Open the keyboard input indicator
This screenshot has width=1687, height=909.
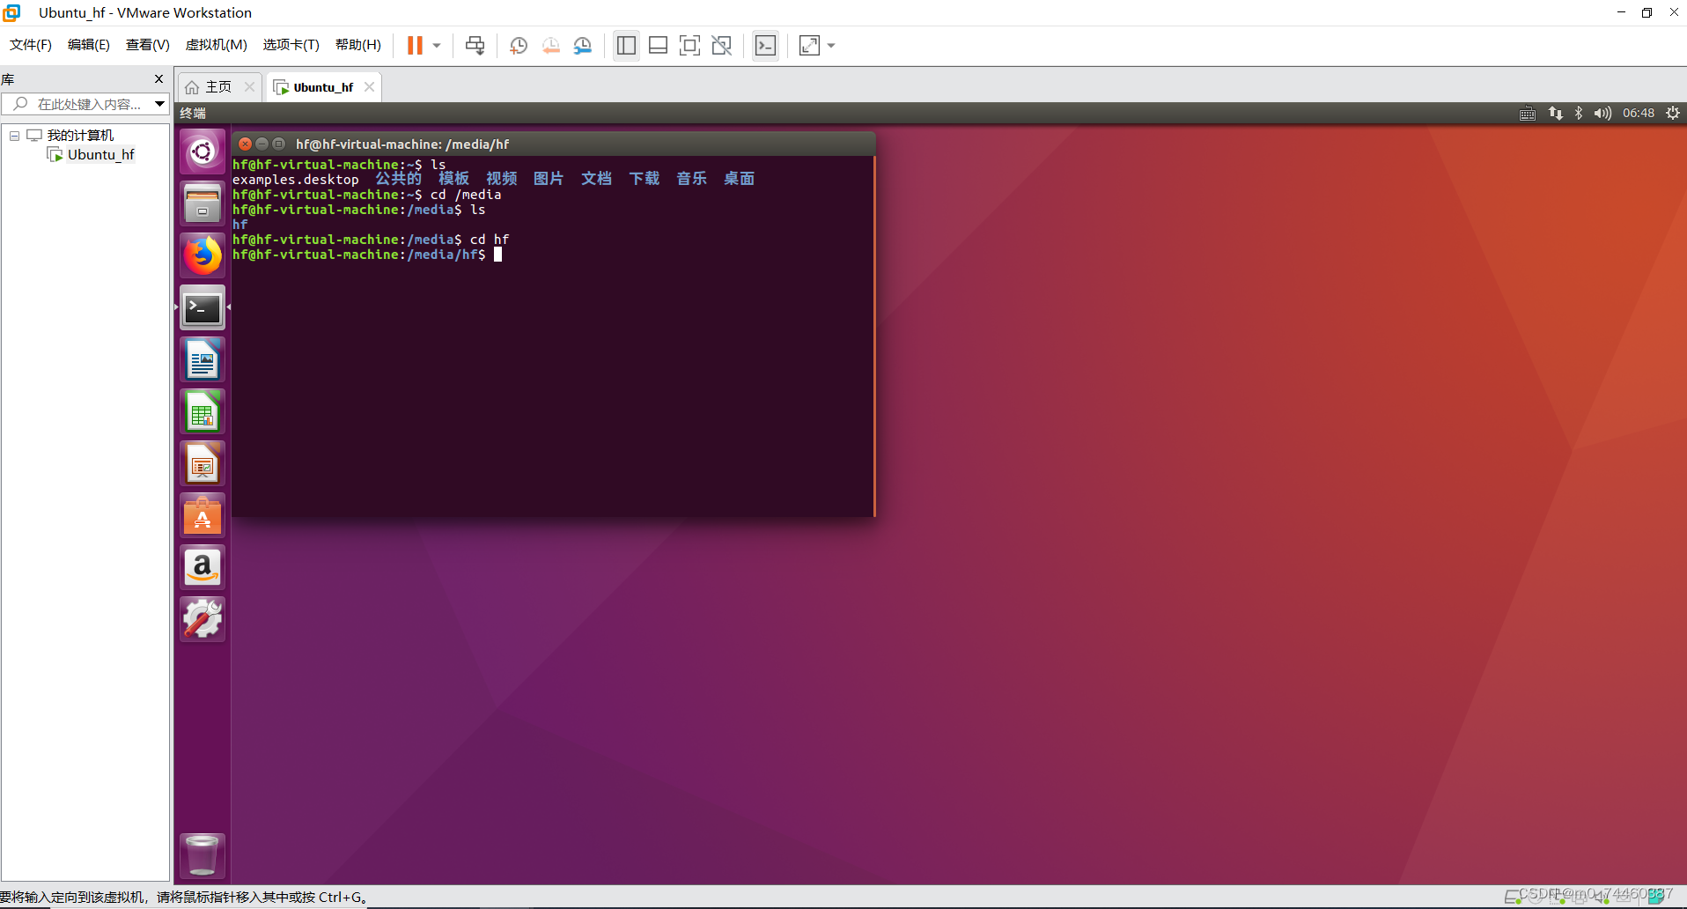pyautogui.click(x=1528, y=114)
